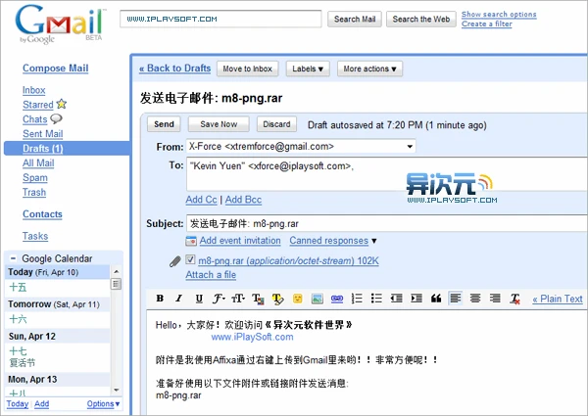Open the Tasks link
This screenshot has width=588, height=416.
[35, 236]
